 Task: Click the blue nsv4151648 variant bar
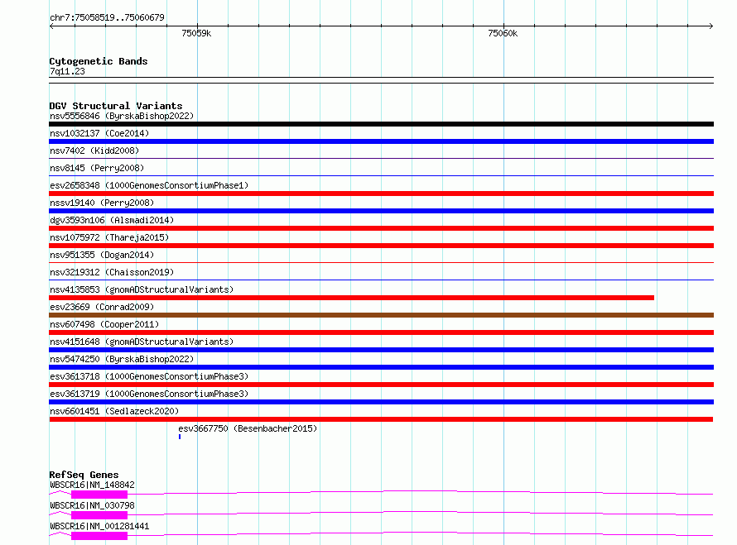(381, 350)
